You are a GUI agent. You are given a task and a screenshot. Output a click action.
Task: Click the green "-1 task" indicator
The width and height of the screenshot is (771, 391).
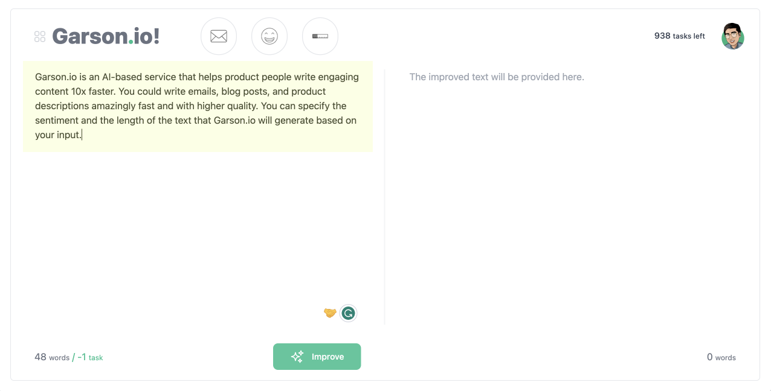coord(90,357)
